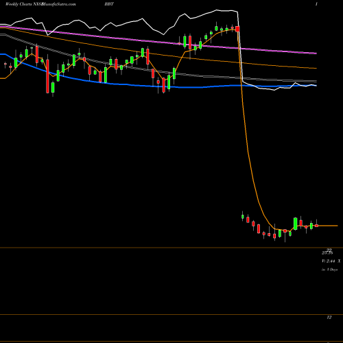Click the large red candle at the chart peak

coord(237,29)
